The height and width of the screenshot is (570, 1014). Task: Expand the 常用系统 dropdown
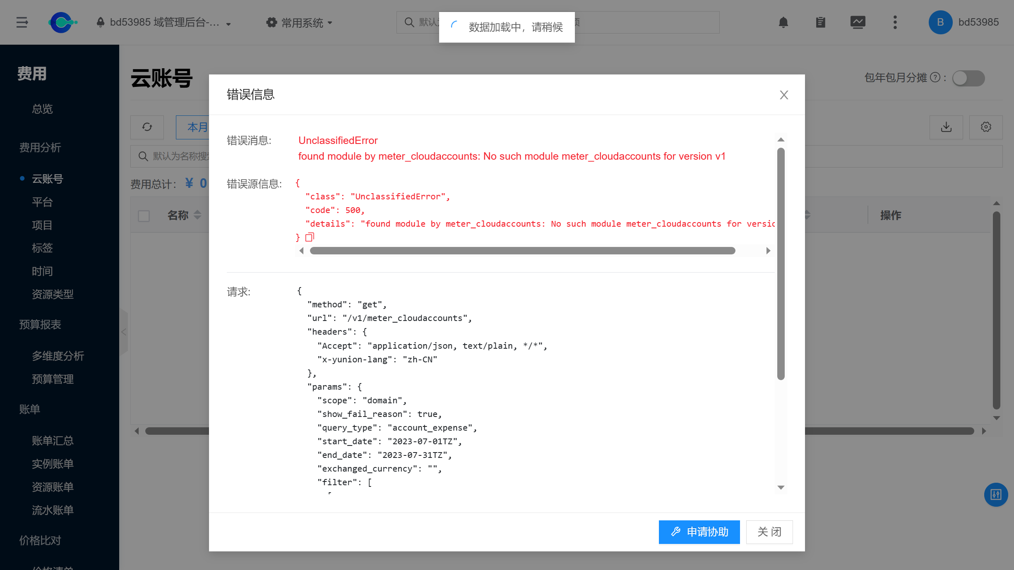(299, 23)
